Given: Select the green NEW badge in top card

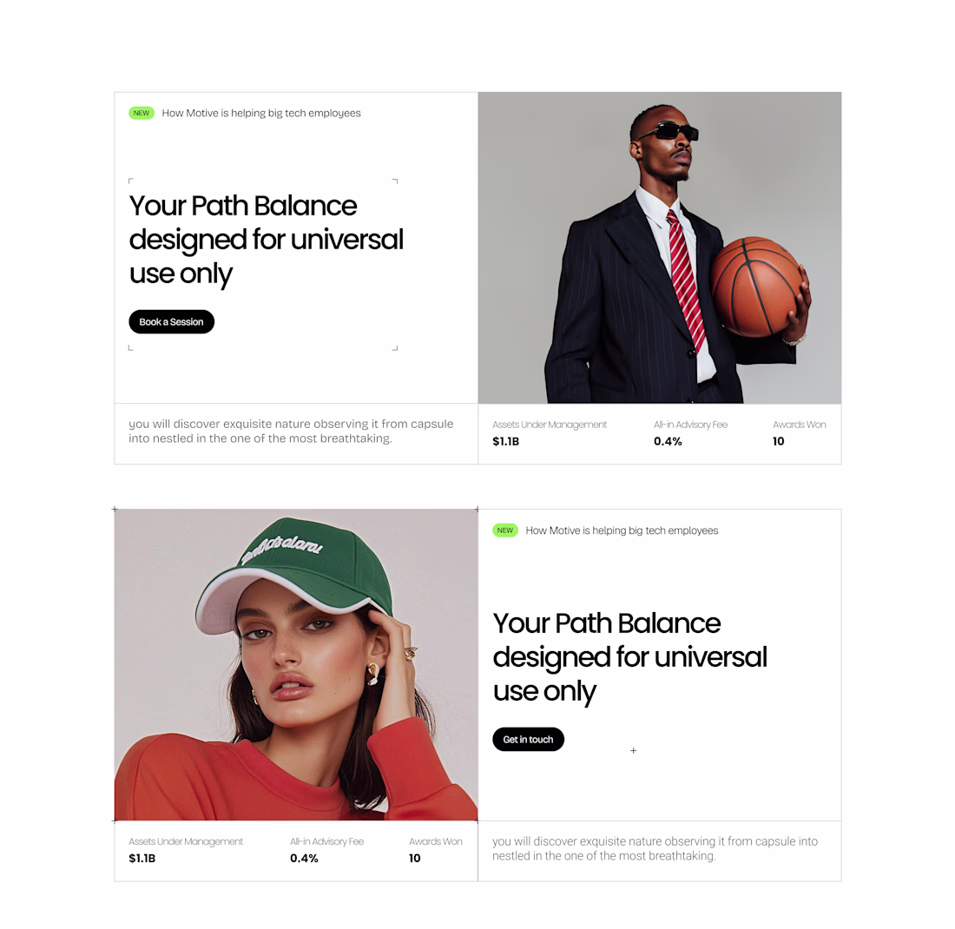Looking at the screenshot, I should (x=142, y=113).
